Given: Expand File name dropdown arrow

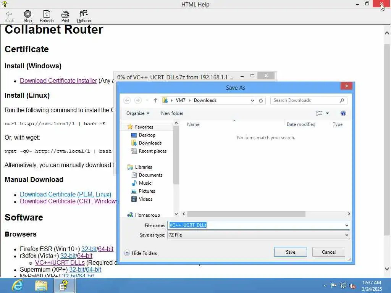Looking at the screenshot, I should 347,225.
